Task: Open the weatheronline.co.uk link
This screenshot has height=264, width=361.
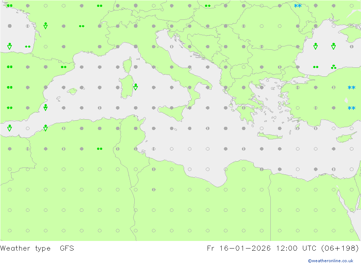Action: 331,261
